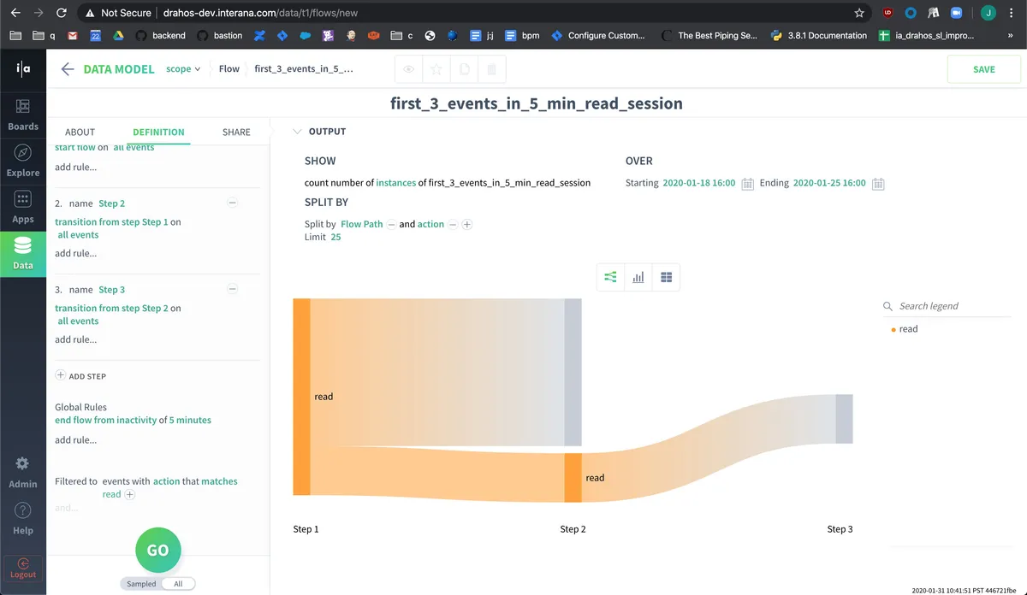
Task: Switch to table grid view
Action: 666,277
